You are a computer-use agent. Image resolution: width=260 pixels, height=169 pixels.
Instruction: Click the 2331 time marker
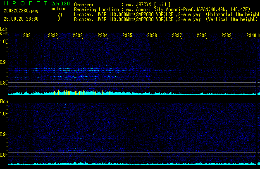coord(28,36)
